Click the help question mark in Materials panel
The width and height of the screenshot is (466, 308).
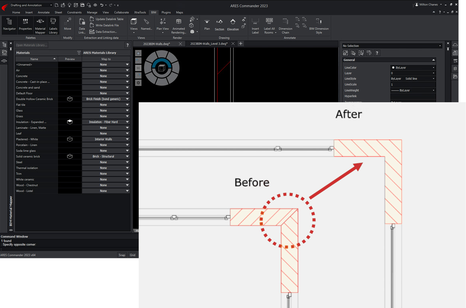tap(127, 45)
